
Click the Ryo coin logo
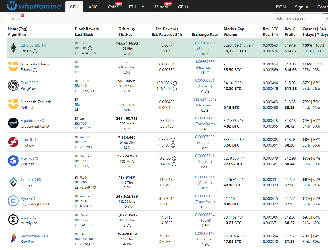(x=13, y=201)
